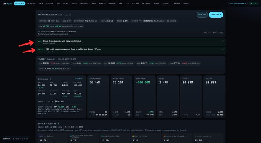Image resolution: width=261 pixels, height=143 pixels.
Task: Click the BNB $774.02 market chip
Action: click(x=185, y=63)
